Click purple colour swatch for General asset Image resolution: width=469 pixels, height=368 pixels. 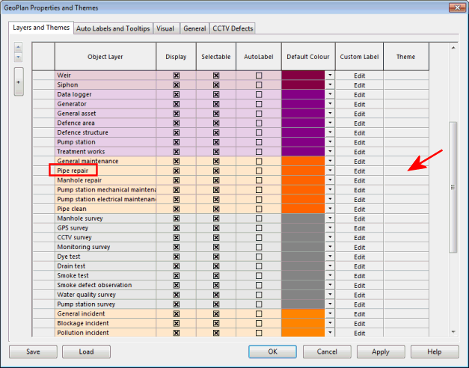coord(303,114)
